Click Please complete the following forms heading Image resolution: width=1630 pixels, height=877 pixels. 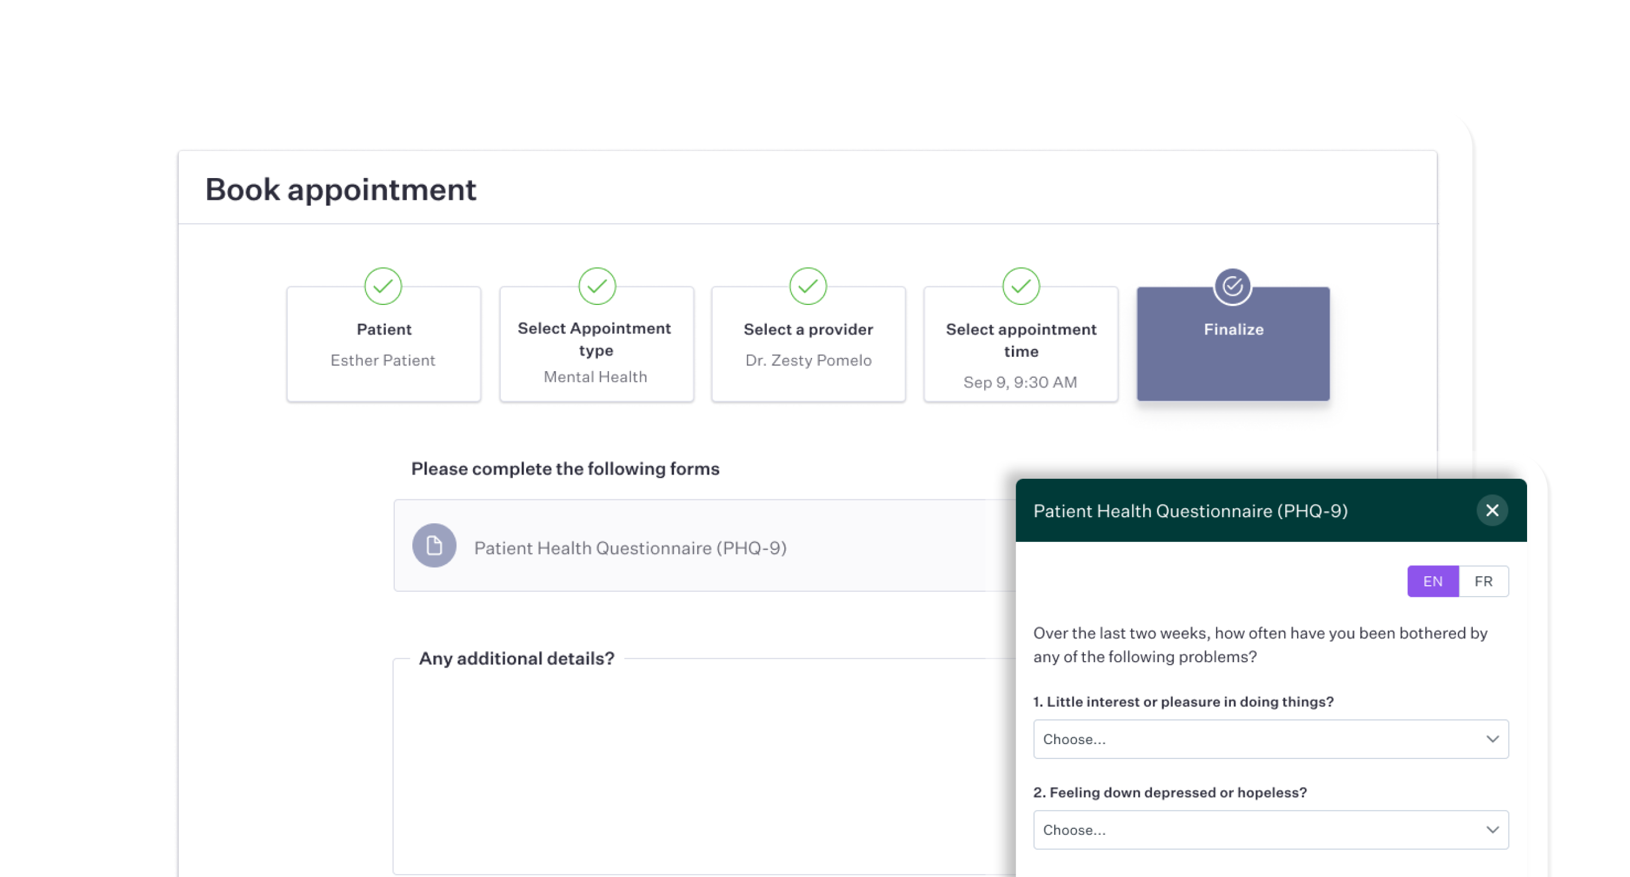565,469
